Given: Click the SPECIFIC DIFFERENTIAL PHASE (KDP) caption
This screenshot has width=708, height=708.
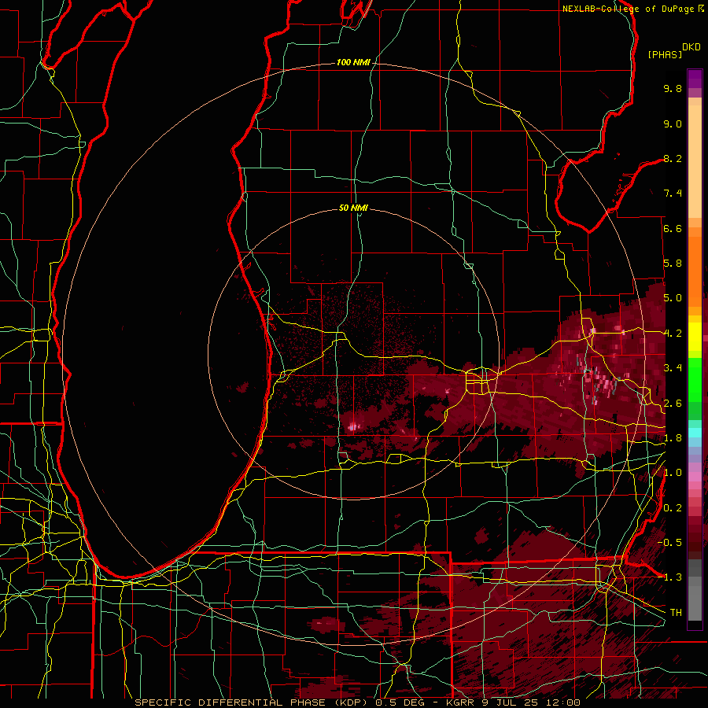Looking at the screenshot, I should tap(252, 702).
